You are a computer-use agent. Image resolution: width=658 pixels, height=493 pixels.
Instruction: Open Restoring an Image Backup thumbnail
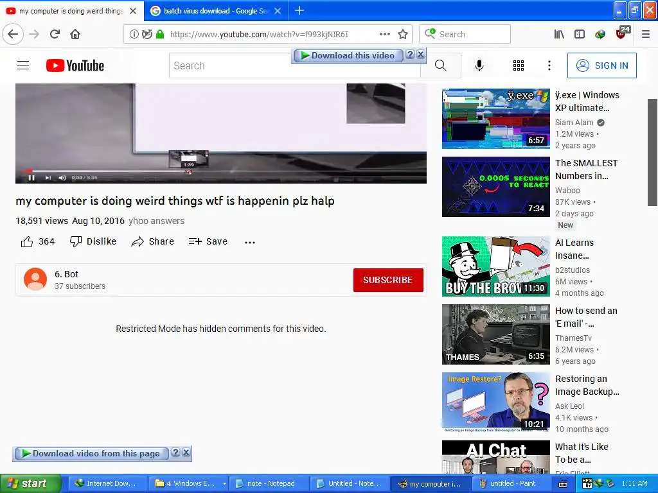[495, 402]
